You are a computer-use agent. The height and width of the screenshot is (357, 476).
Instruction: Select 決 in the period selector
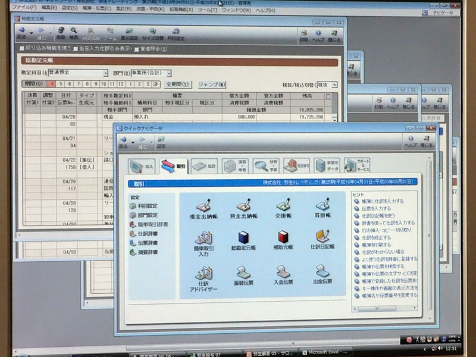click(x=155, y=84)
